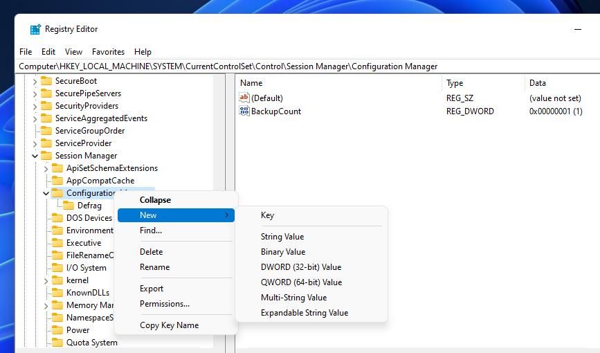Screen dimensions: 600x353
Task: Create a new Expandable String Value
Action: click(311, 313)
